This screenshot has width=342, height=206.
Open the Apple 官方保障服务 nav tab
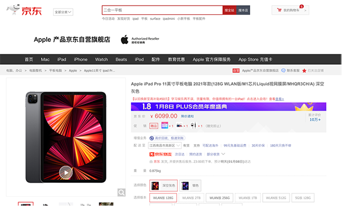tap(211, 60)
